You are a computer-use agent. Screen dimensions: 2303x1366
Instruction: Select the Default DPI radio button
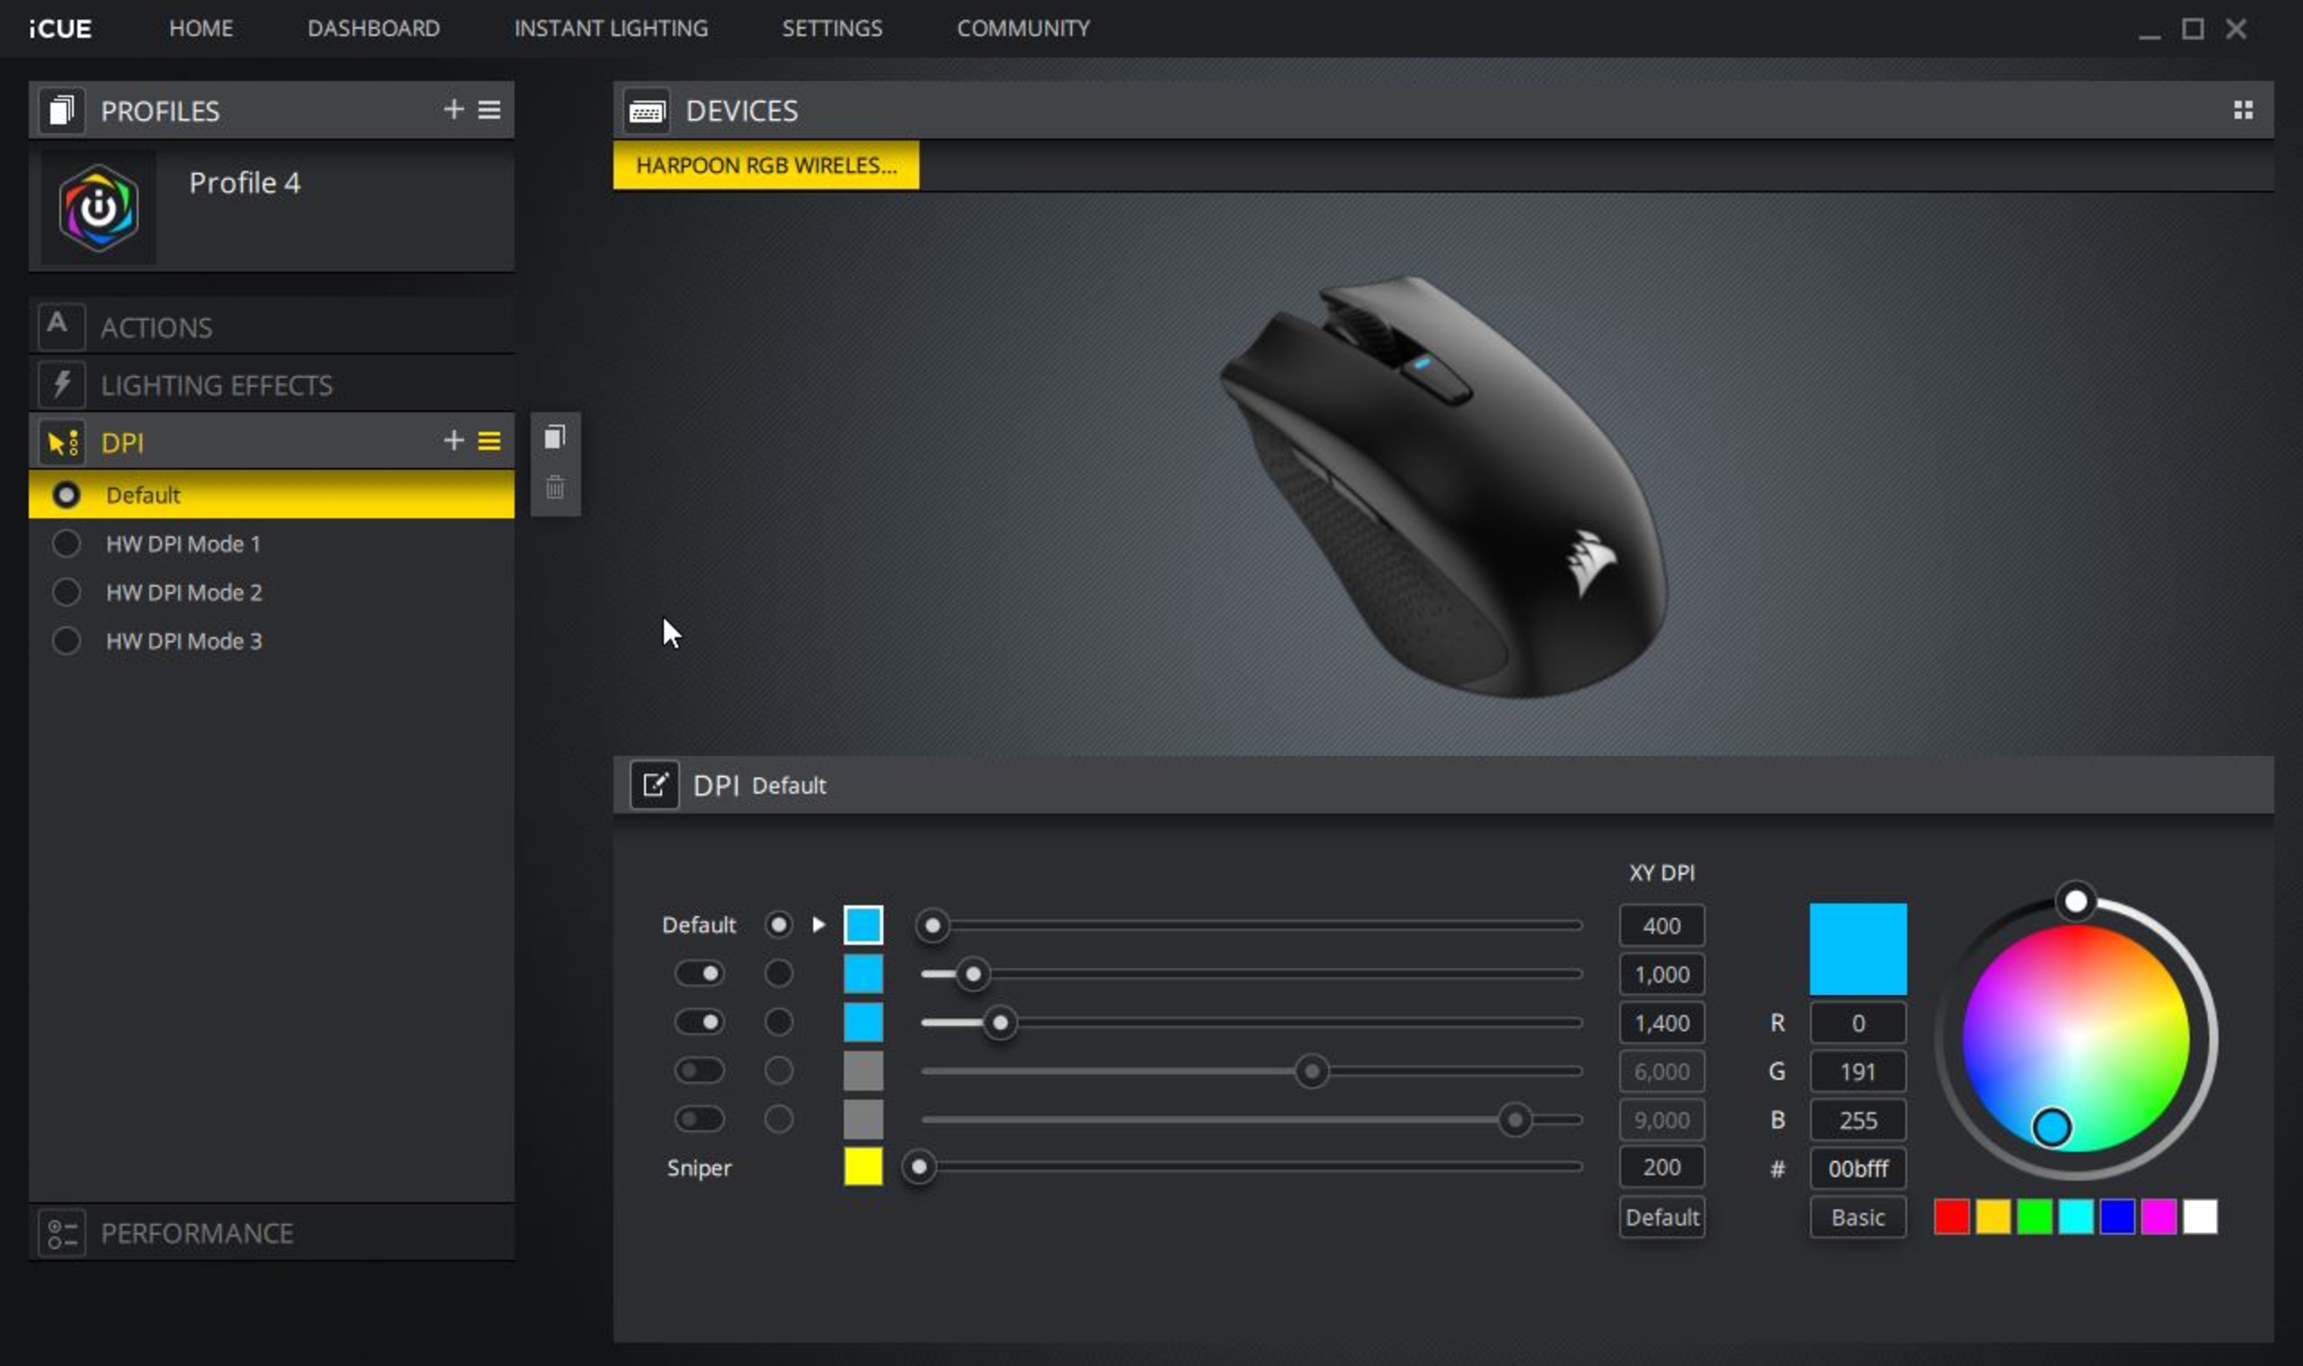[x=778, y=924]
